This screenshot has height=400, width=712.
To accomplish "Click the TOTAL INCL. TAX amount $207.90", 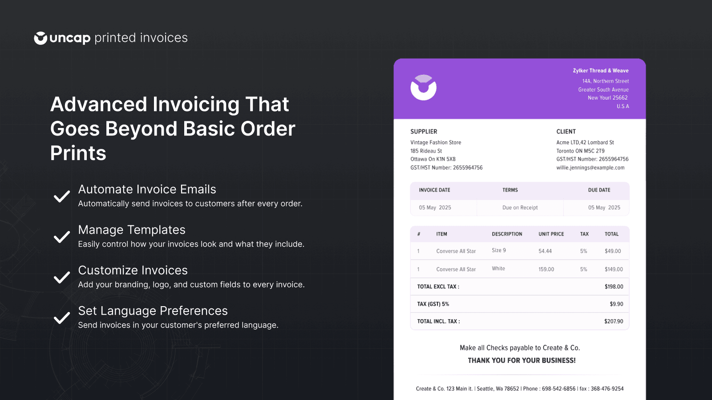I will tap(613, 321).
